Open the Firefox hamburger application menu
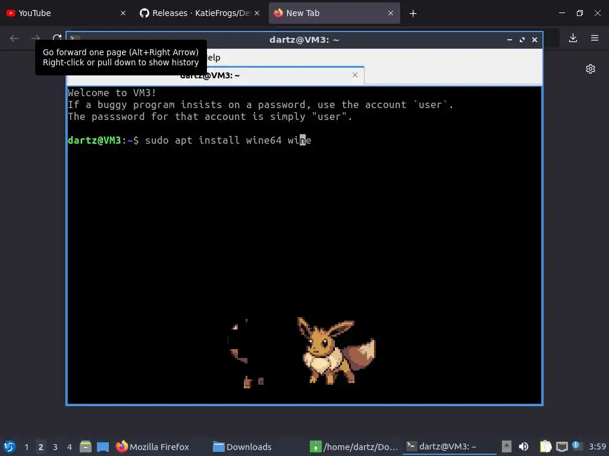Image resolution: width=609 pixels, height=456 pixels. pos(595,38)
